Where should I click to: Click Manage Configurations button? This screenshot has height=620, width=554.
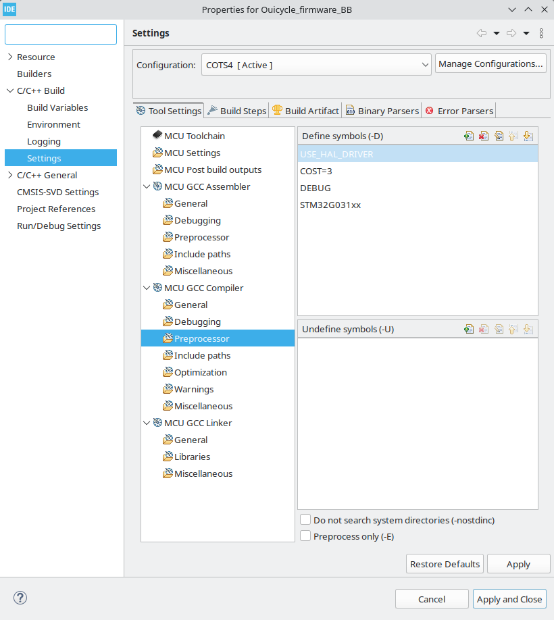(x=490, y=63)
